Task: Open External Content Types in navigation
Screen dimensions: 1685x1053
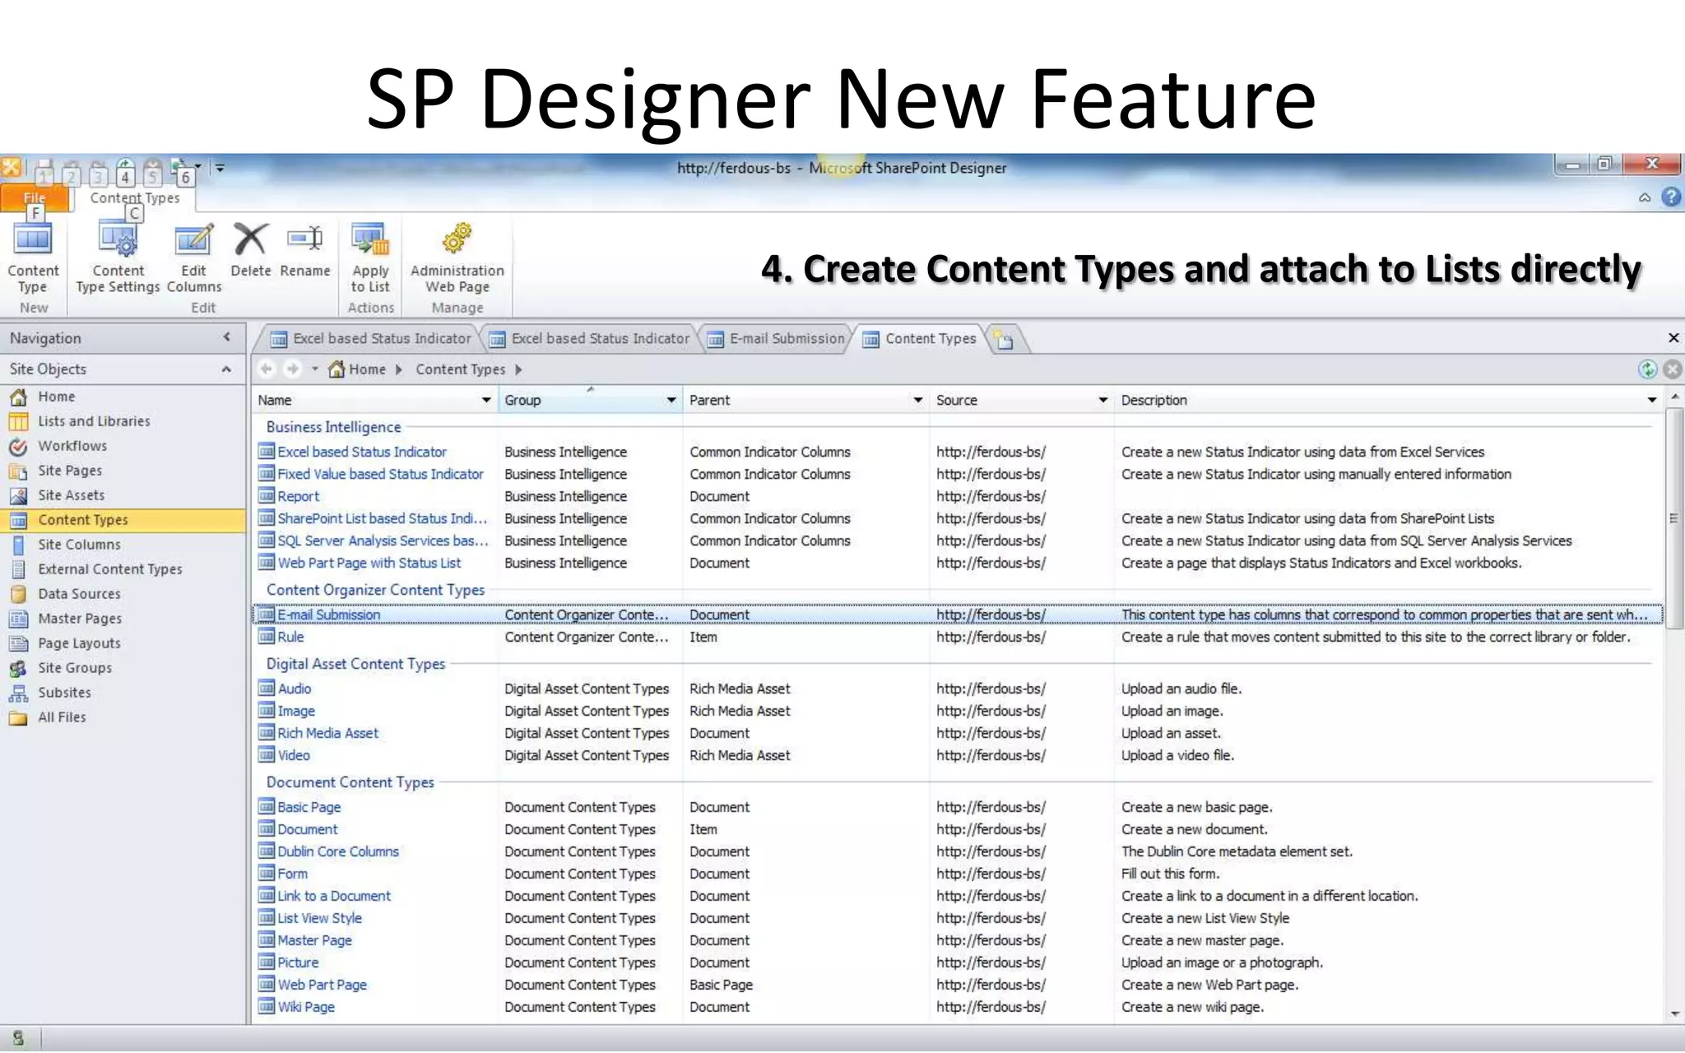Action: [109, 569]
